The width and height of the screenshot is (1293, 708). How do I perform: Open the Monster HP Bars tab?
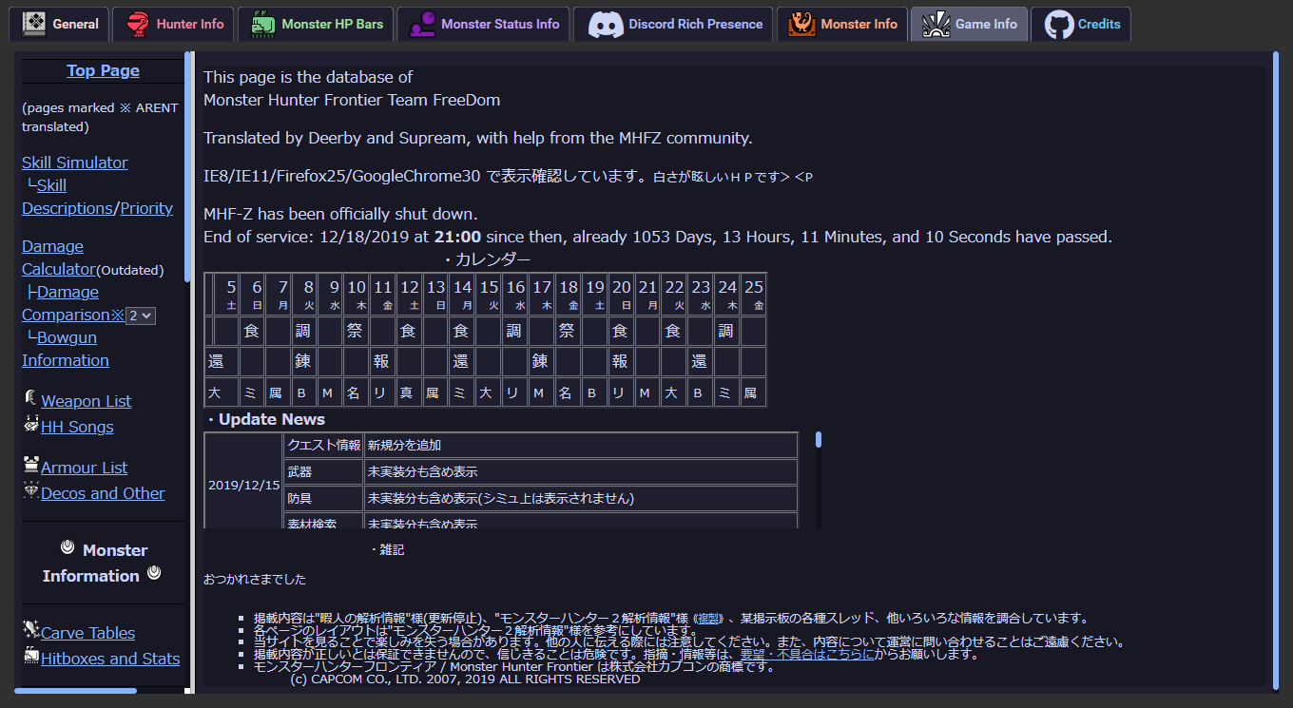(315, 24)
